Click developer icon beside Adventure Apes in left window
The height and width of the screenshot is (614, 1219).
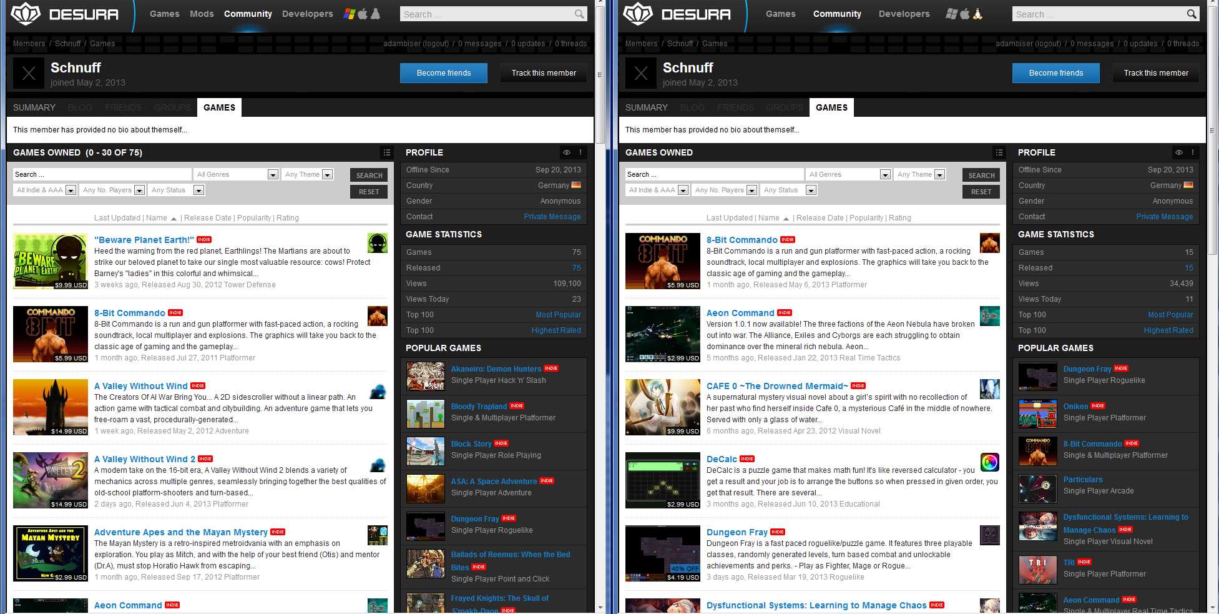click(378, 535)
